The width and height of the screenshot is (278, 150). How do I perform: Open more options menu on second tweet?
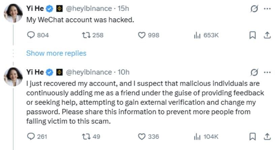[267, 72]
